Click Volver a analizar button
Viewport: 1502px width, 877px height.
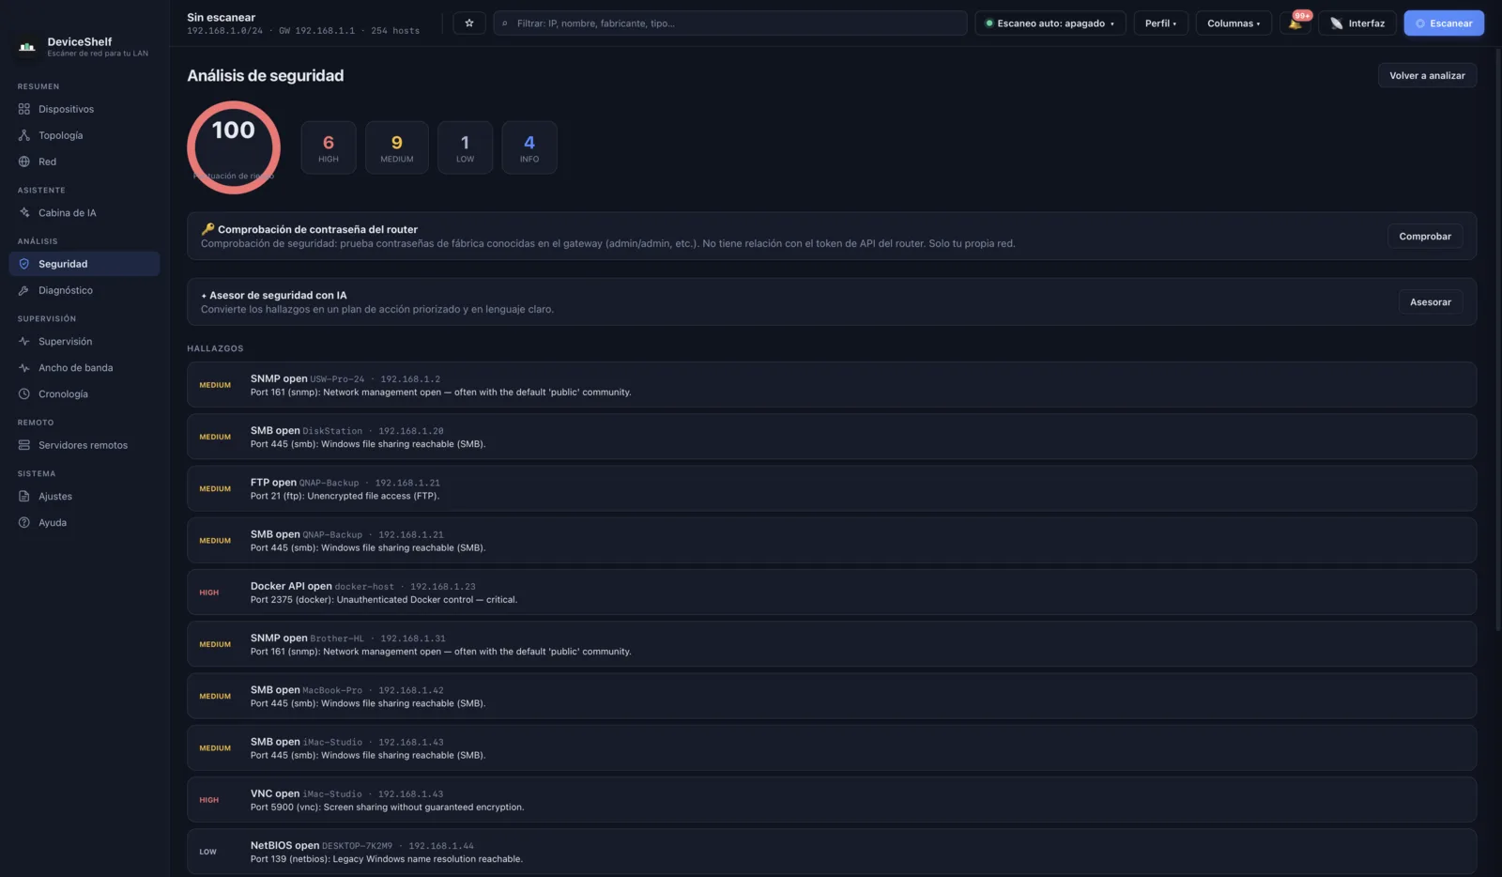(x=1427, y=76)
